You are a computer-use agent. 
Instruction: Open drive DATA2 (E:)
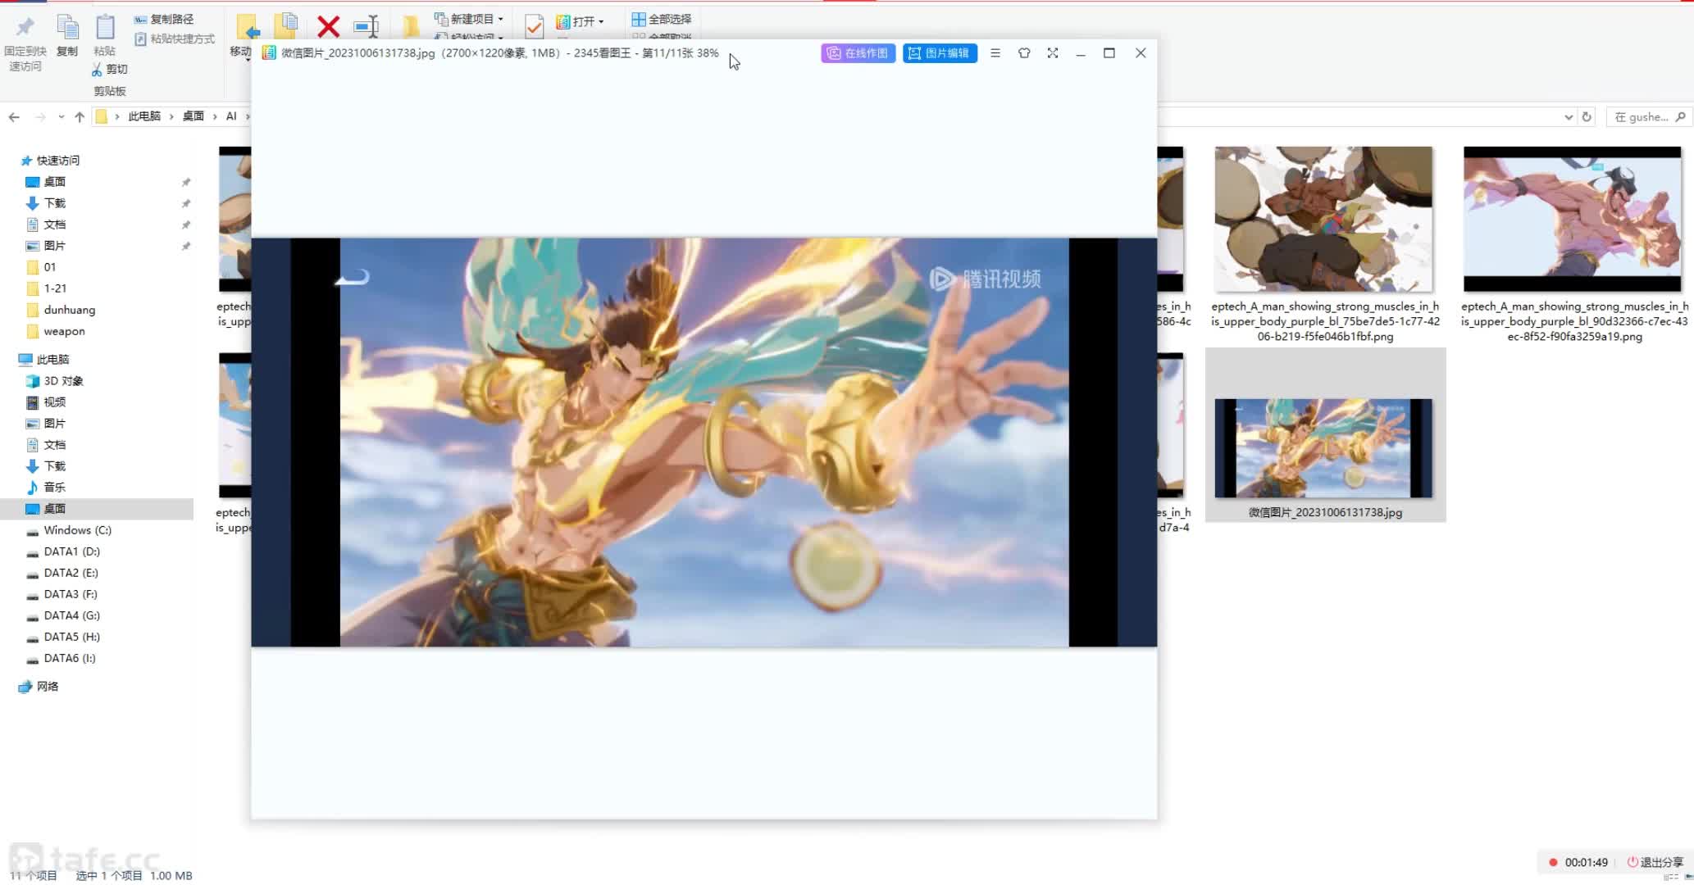point(71,573)
